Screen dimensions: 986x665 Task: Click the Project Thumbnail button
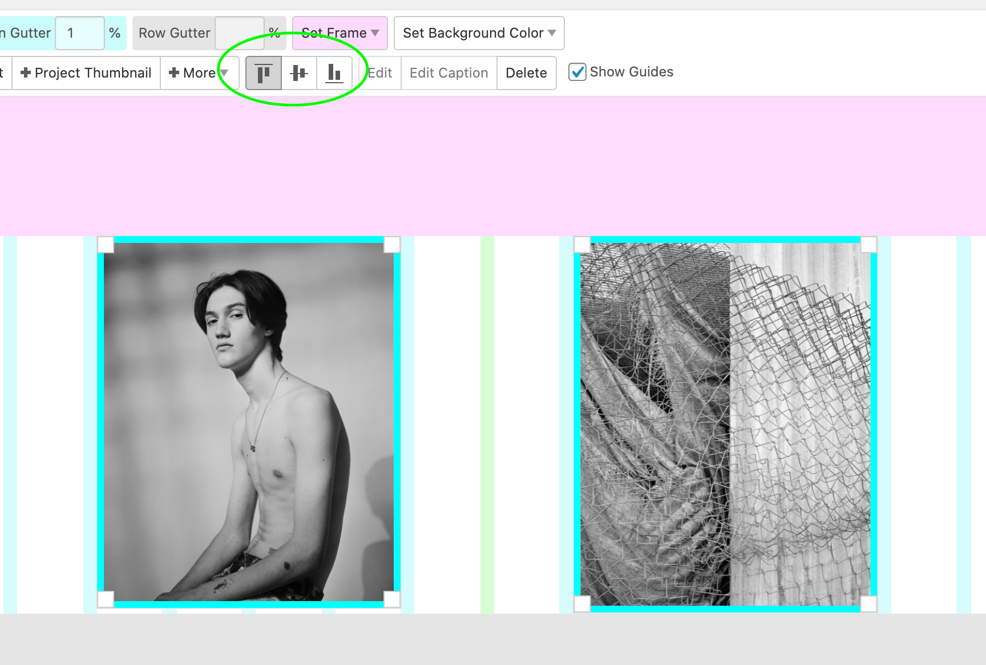[86, 73]
